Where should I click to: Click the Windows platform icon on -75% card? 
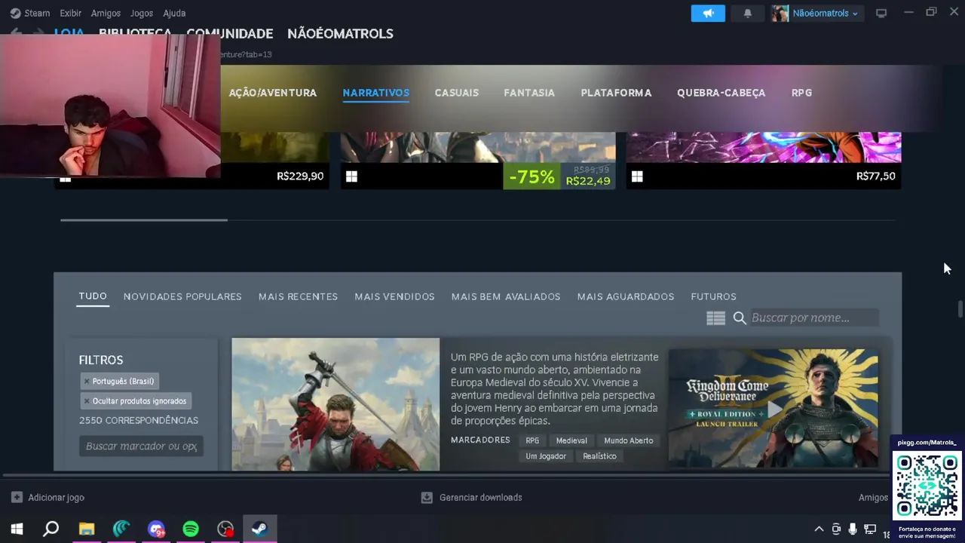click(x=351, y=176)
